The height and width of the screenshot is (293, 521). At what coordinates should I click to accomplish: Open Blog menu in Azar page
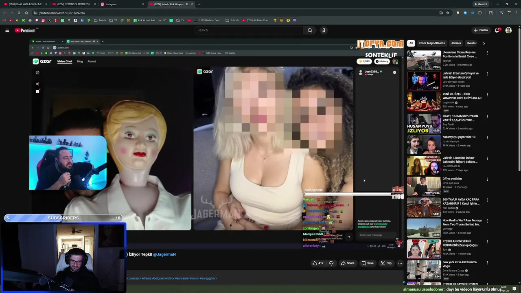(80, 61)
